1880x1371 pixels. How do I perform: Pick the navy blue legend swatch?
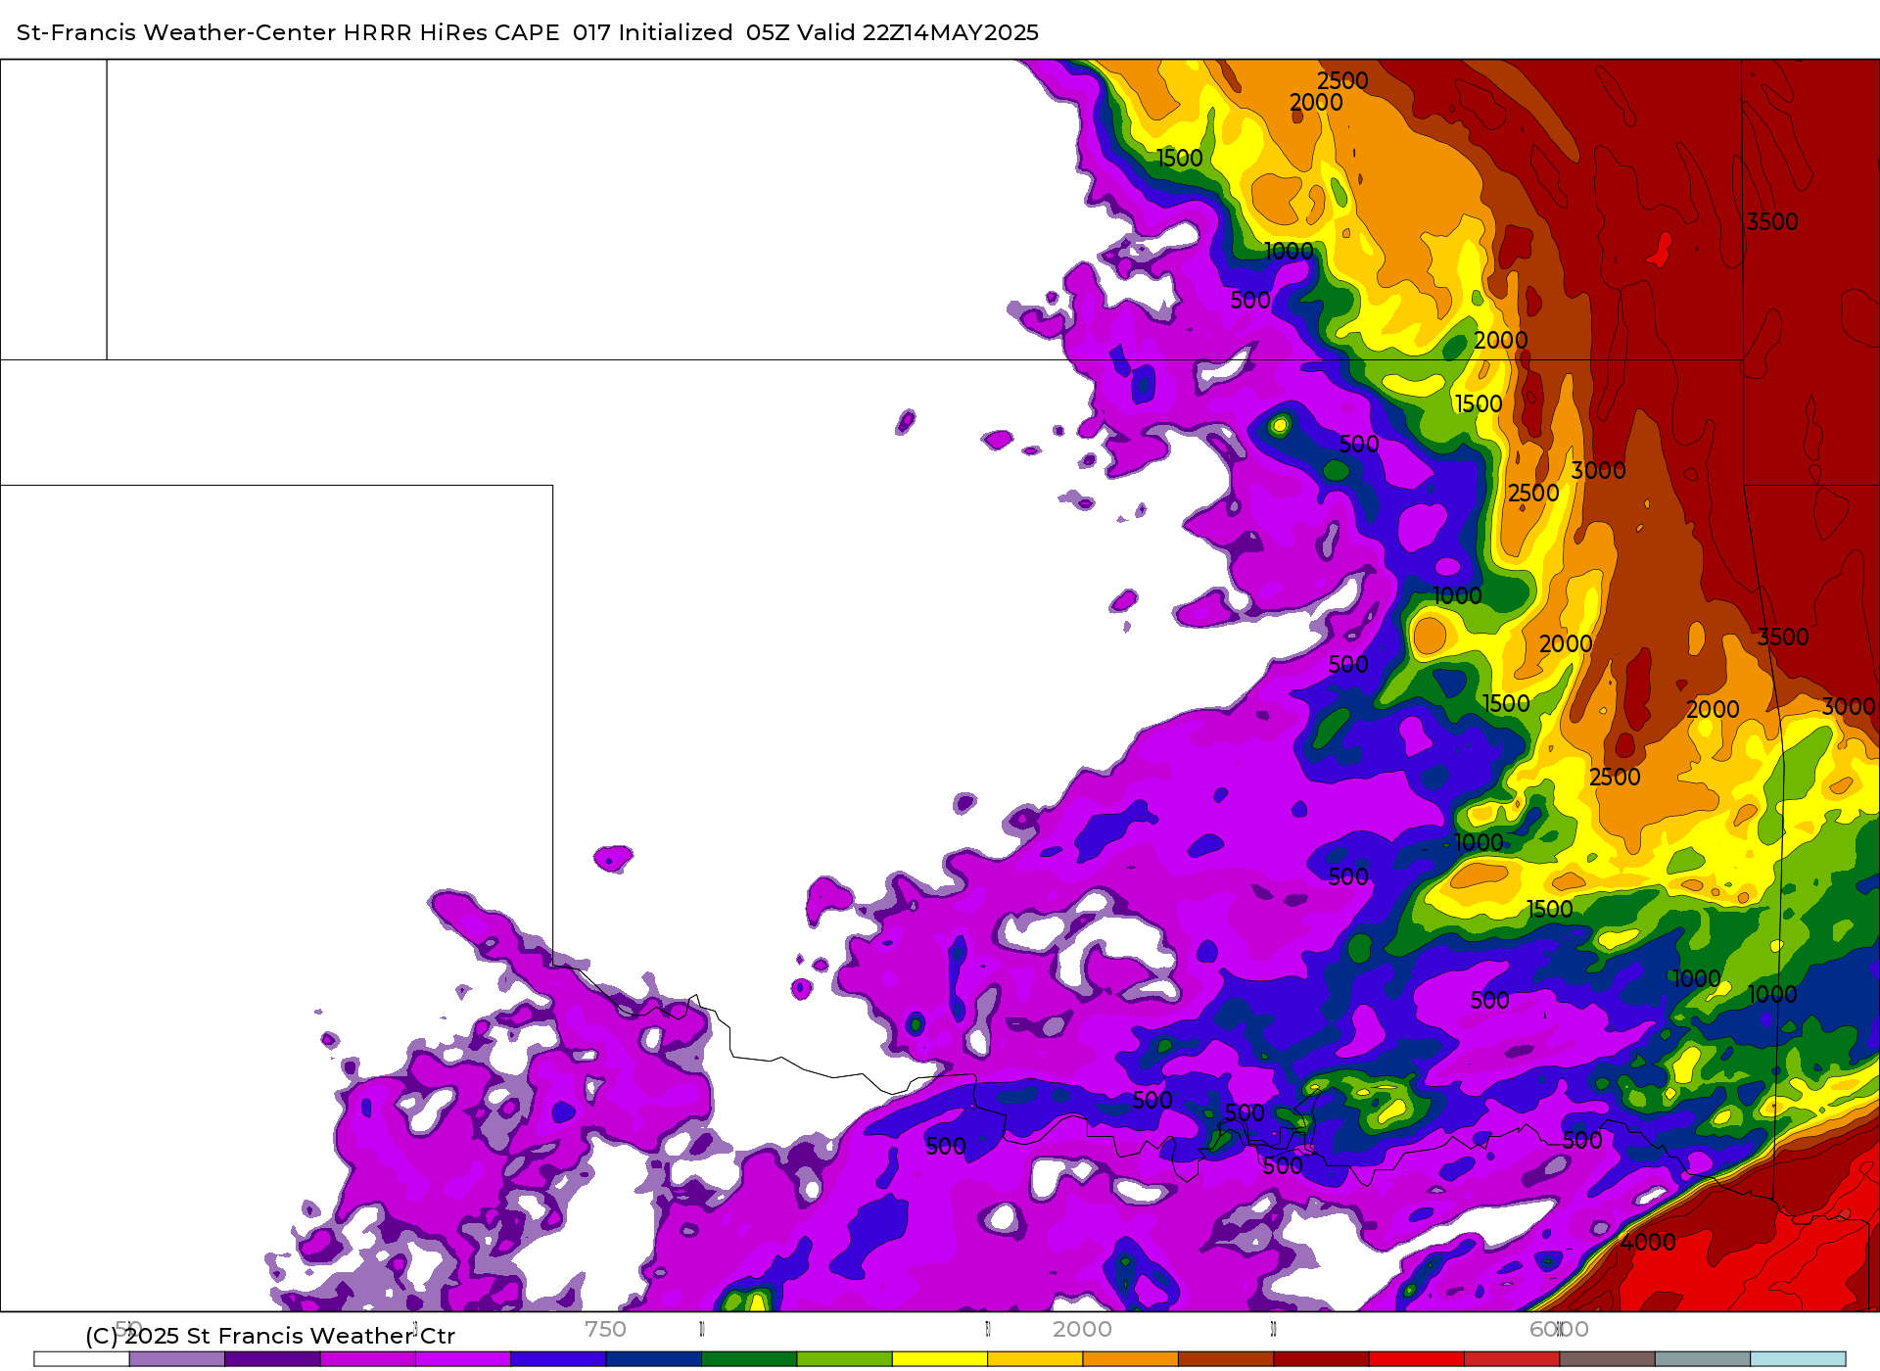point(653,1359)
